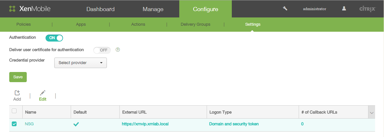Expand the table column options chevron
The height and width of the screenshot is (137, 384).
click(x=371, y=112)
